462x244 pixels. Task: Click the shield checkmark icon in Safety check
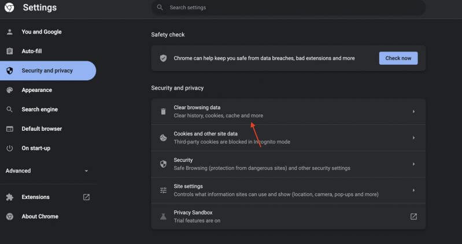163,58
